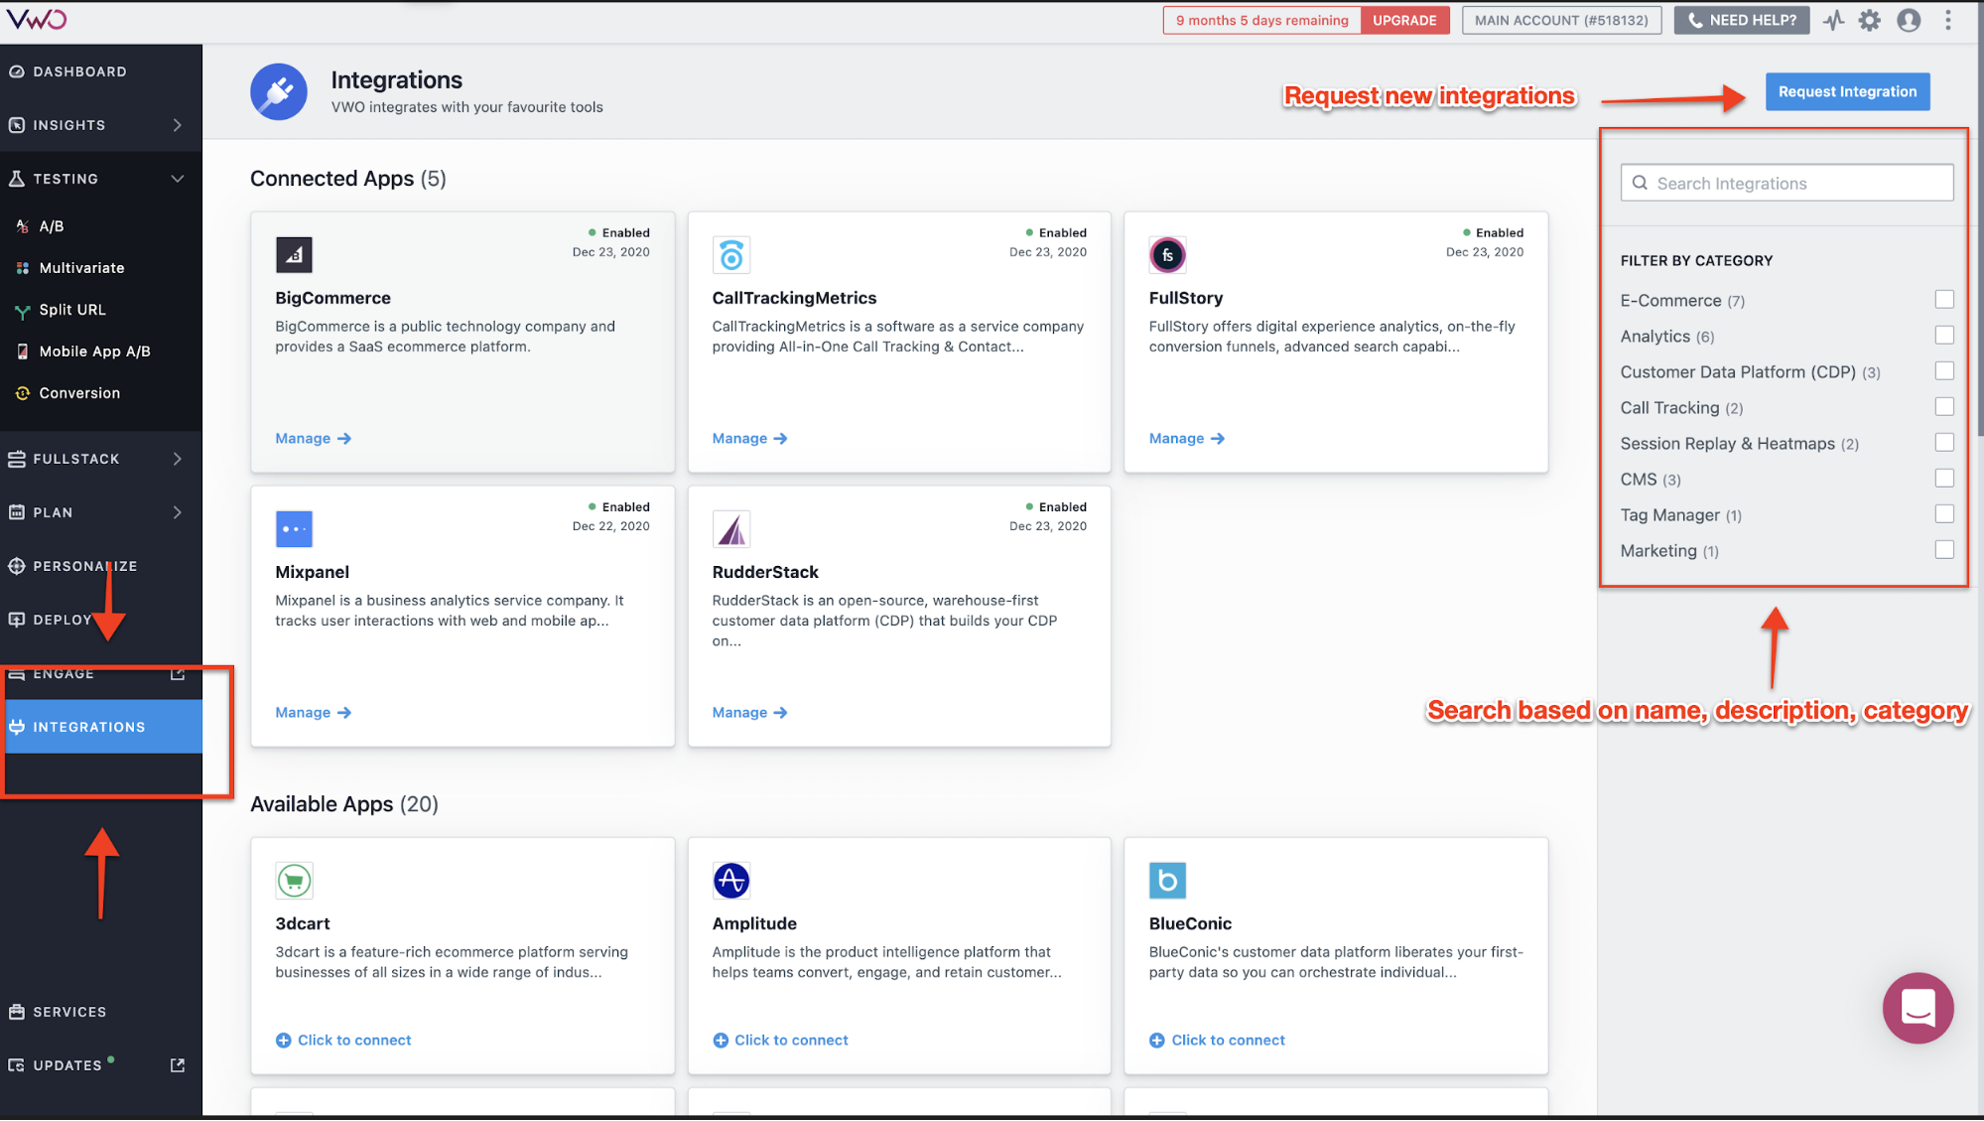
Task: Check the Tag Manager category filter
Action: coord(1944,514)
